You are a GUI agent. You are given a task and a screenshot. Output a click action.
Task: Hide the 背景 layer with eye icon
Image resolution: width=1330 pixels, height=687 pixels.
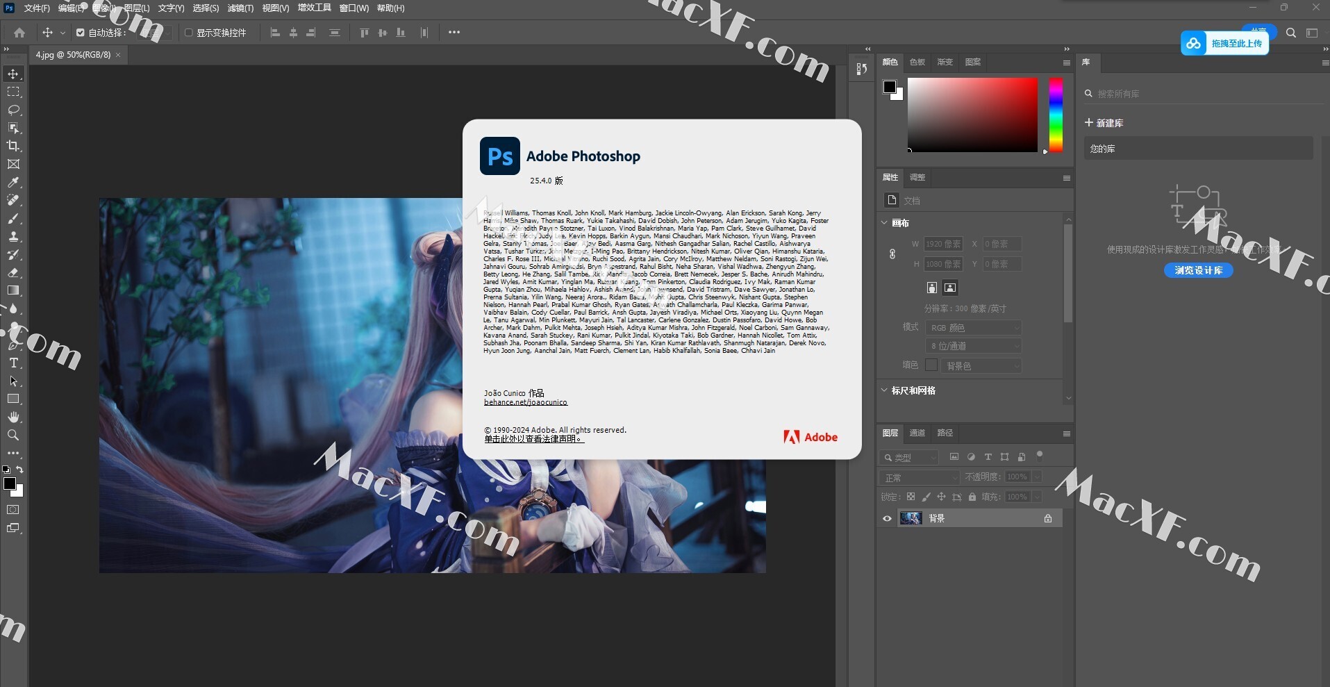887,518
